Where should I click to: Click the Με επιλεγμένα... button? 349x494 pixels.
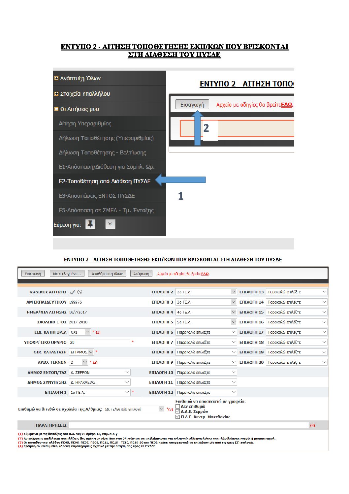click(67, 274)
